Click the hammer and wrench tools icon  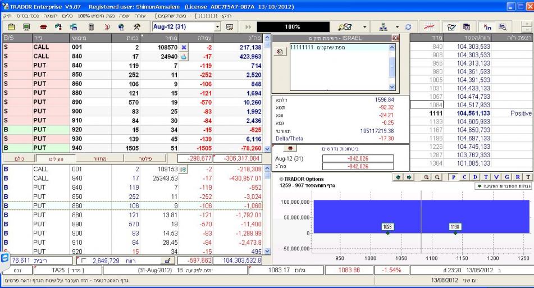tap(136, 26)
